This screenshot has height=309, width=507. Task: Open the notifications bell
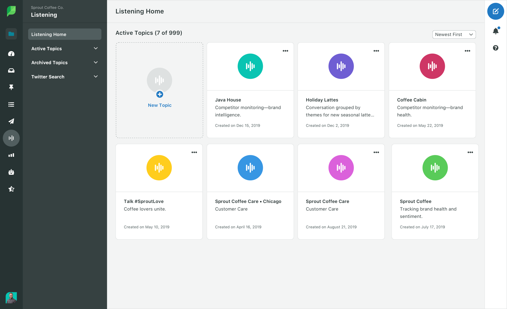[496, 31]
